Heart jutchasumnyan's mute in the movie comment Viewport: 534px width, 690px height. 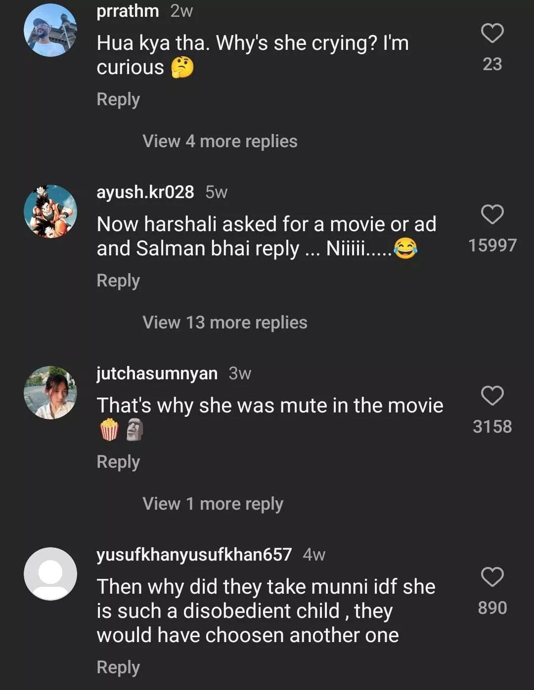(492, 396)
